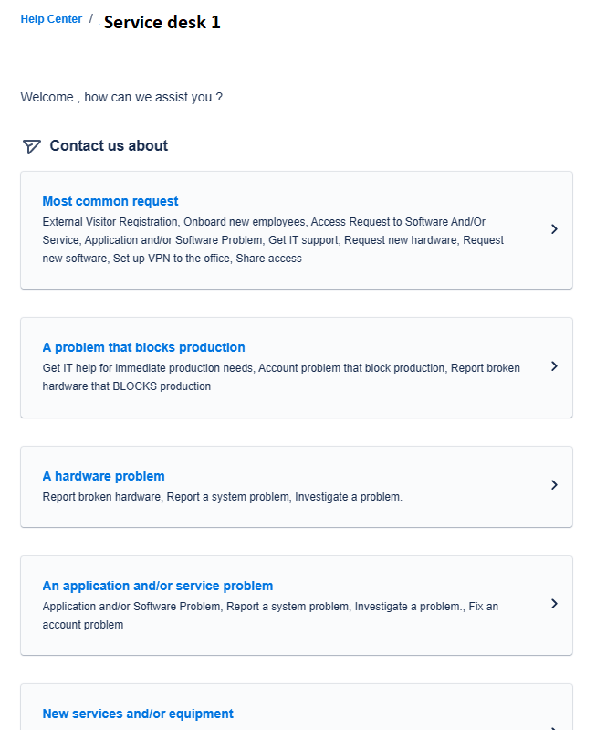Open New services and/or equipment title
The width and height of the screenshot is (596, 730).
138,714
